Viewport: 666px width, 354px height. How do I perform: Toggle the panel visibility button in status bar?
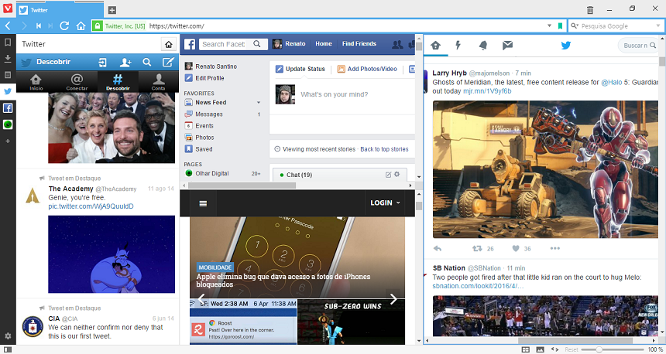[7, 350]
